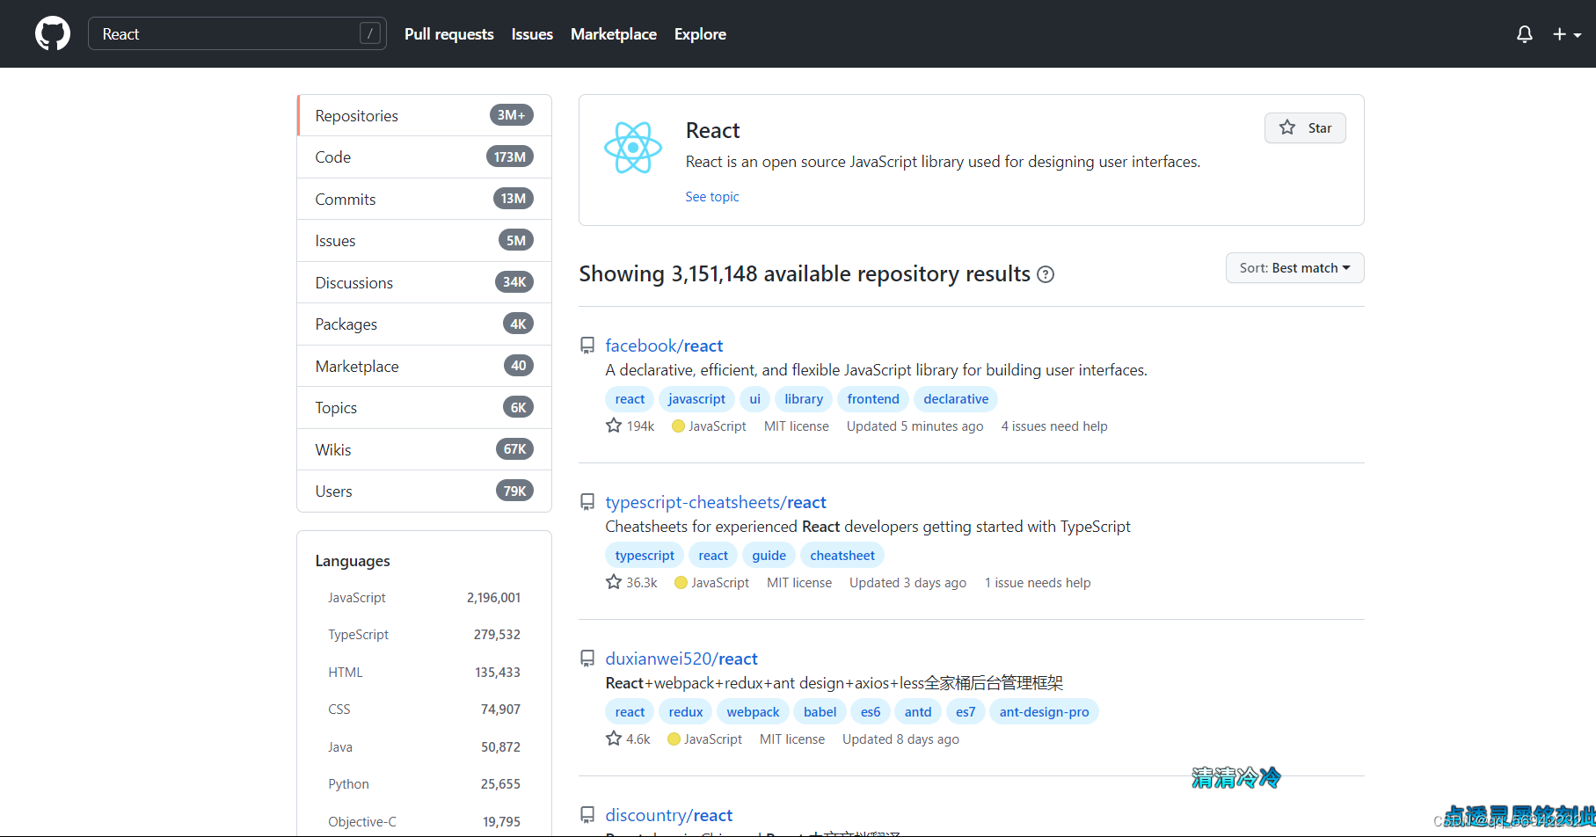Image resolution: width=1596 pixels, height=837 pixels.
Task: Open the plus create-new menu
Action: 1567,34
